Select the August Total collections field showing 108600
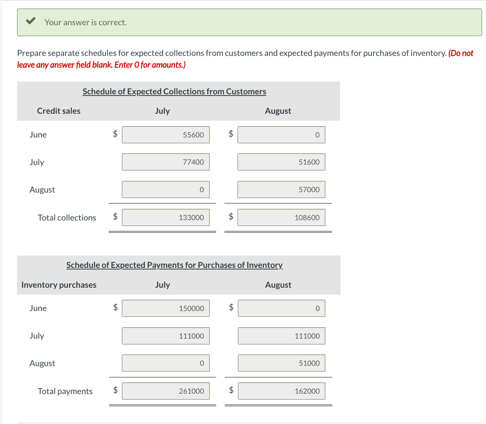This screenshot has width=486, height=424. point(281,217)
